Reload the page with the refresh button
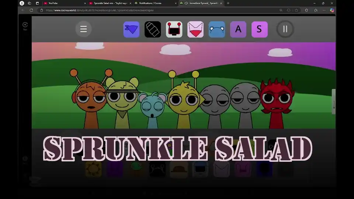Viewport: 354px width, 199px height. [x=31, y=10]
